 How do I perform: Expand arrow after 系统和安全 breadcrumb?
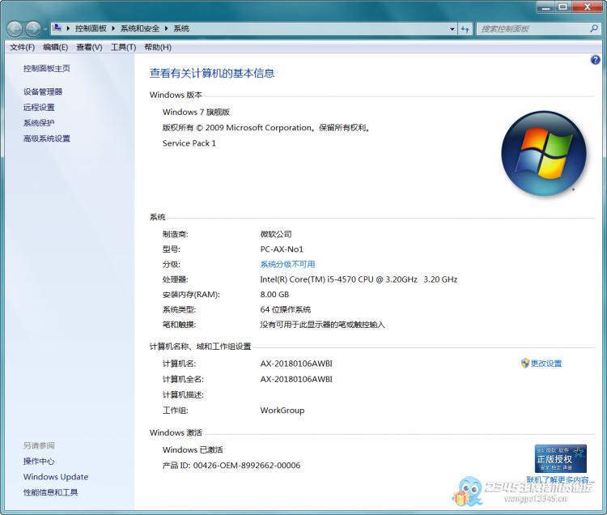(x=167, y=28)
